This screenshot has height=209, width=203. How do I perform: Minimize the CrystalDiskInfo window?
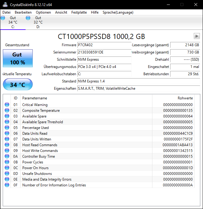[x=168, y=5]
